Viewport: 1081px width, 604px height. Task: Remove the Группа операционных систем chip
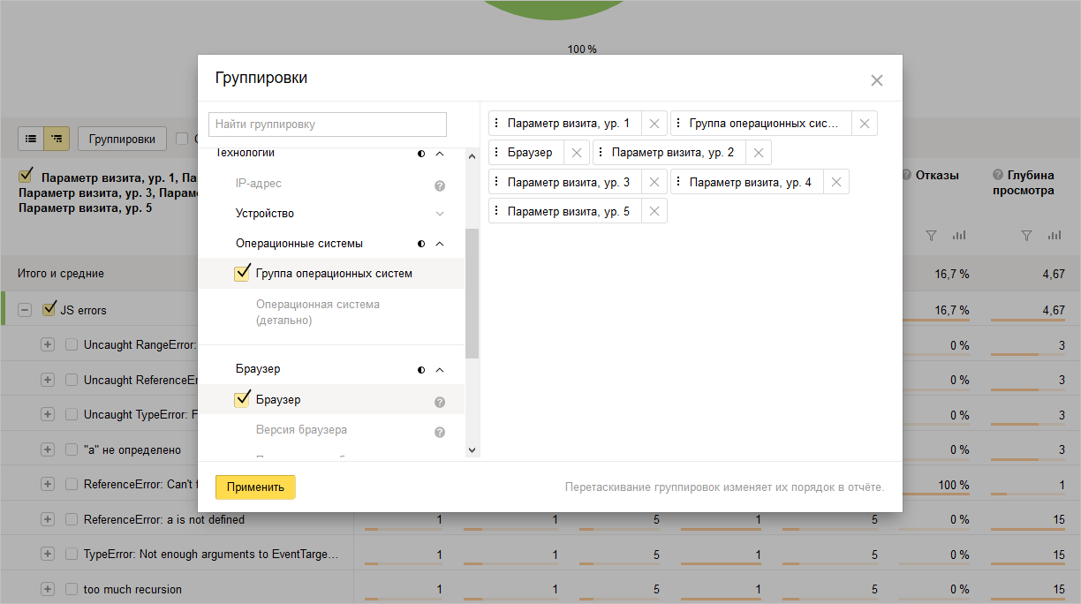[865, 124]
